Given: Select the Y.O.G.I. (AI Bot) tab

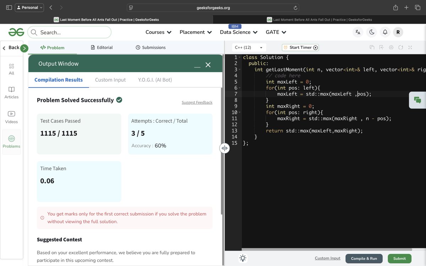Looking at the screenshot, I should (x=155, y=80).
